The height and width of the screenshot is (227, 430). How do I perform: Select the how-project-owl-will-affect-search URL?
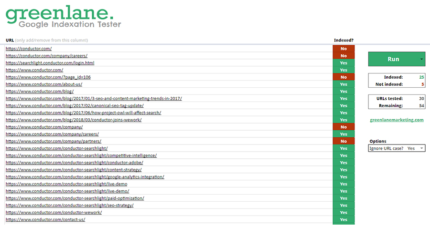click(x=83, y=113)
